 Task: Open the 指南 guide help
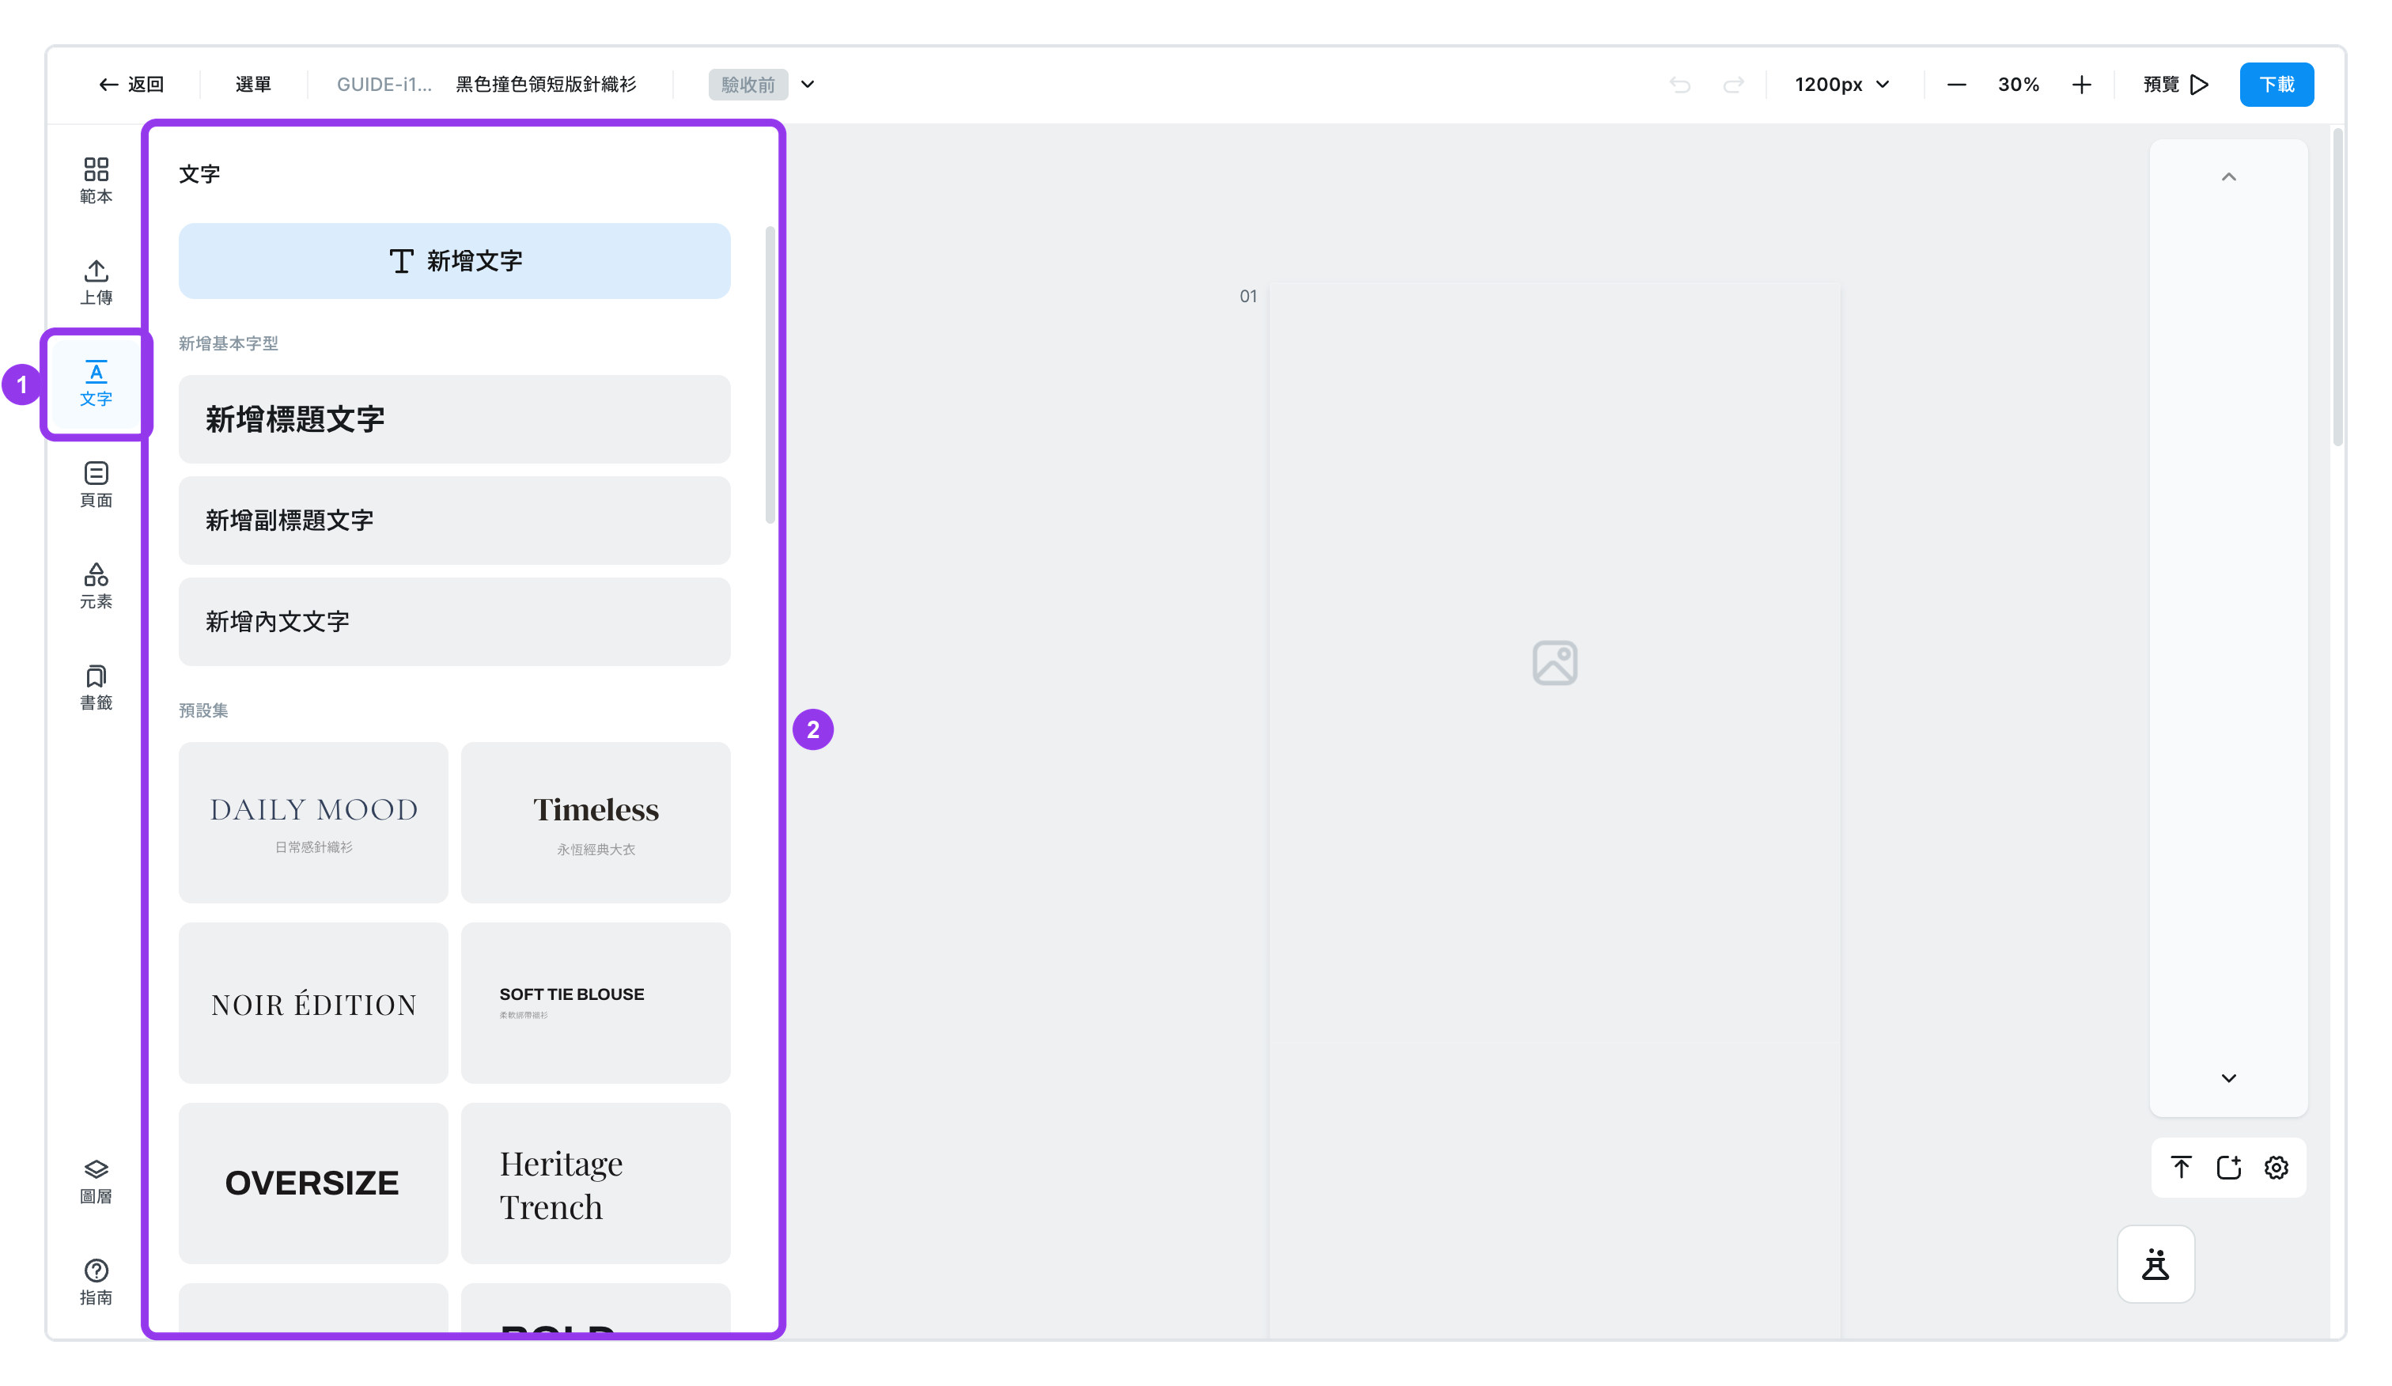[96, 1282]
